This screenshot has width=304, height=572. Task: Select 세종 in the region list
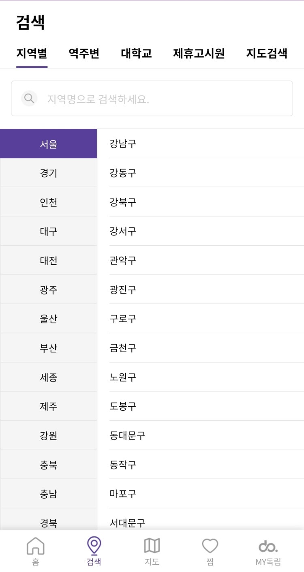tap(49, 377)
